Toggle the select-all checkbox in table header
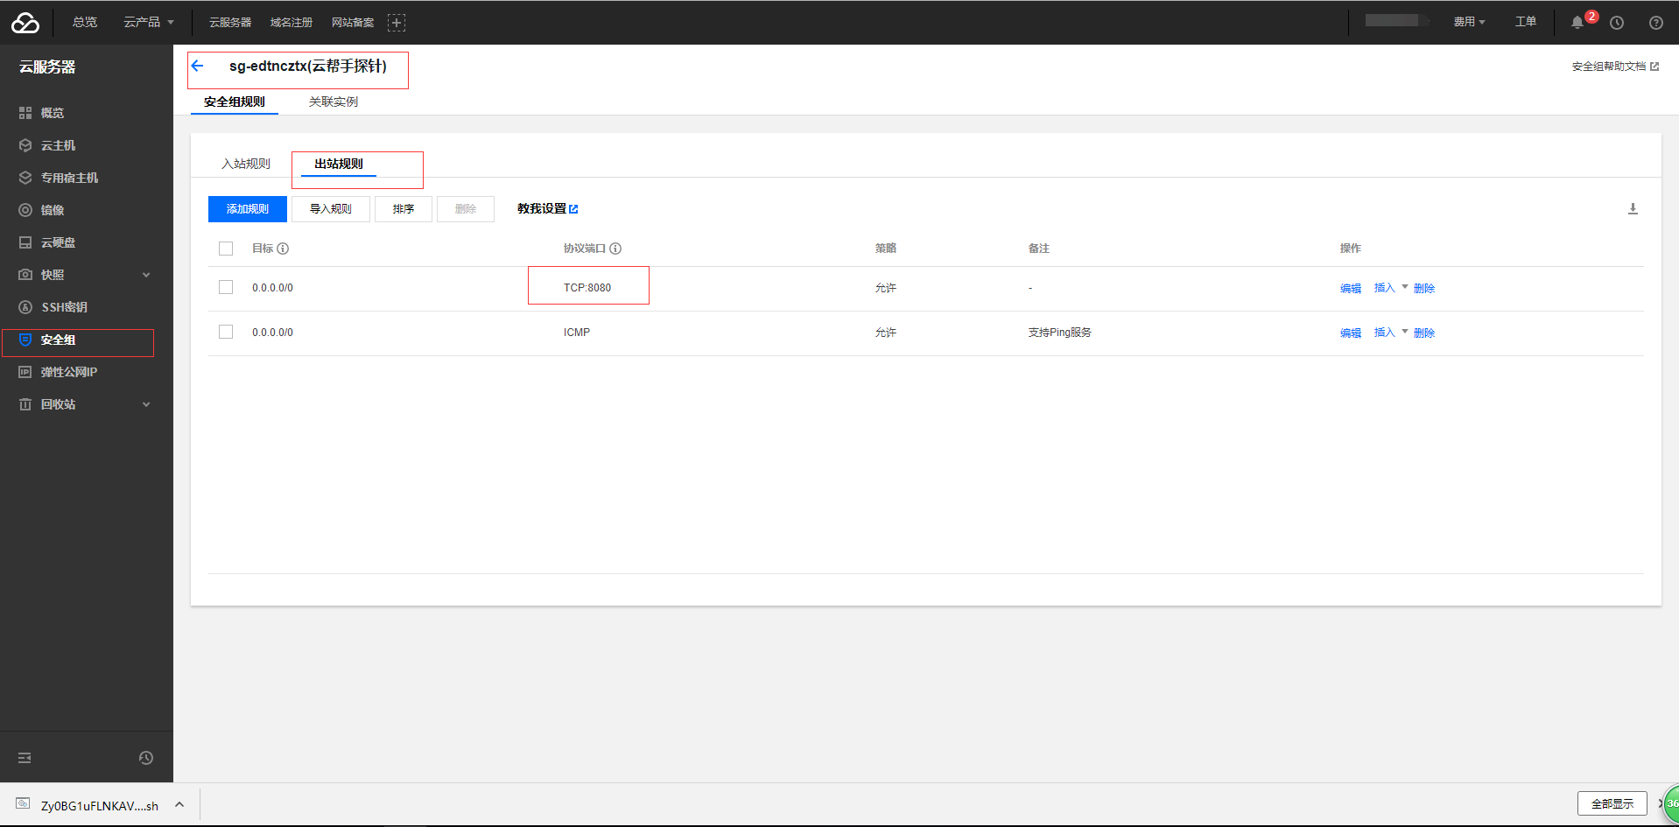This screenshot has width=1679, height=827. 226,249
